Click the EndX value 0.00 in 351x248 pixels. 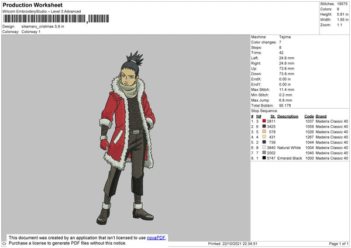click(x=285, y=79)
